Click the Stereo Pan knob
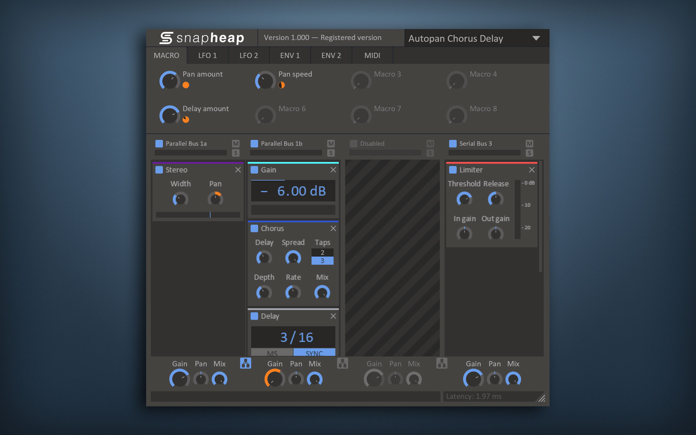The height and width of the screenshot is (435, 696). point(215,199)
